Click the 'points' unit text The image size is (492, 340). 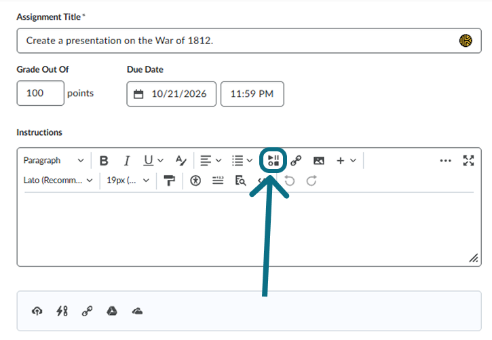[80, 94]
